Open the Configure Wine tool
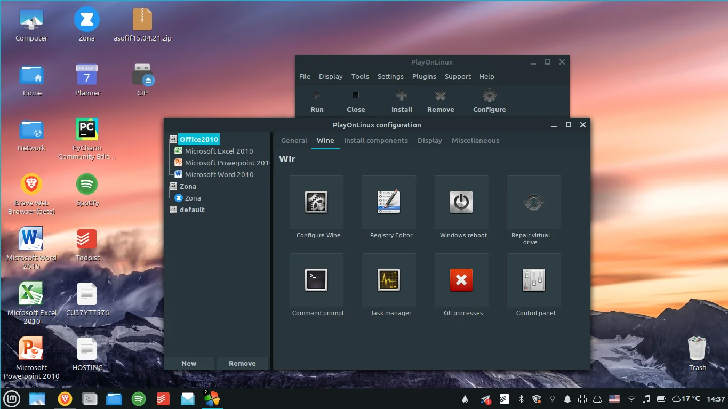The width and height of the screenshot is (728, 409). (x=316, y=203)
